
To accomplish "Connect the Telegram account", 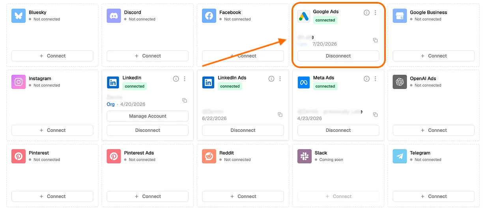I will (434, 196).
